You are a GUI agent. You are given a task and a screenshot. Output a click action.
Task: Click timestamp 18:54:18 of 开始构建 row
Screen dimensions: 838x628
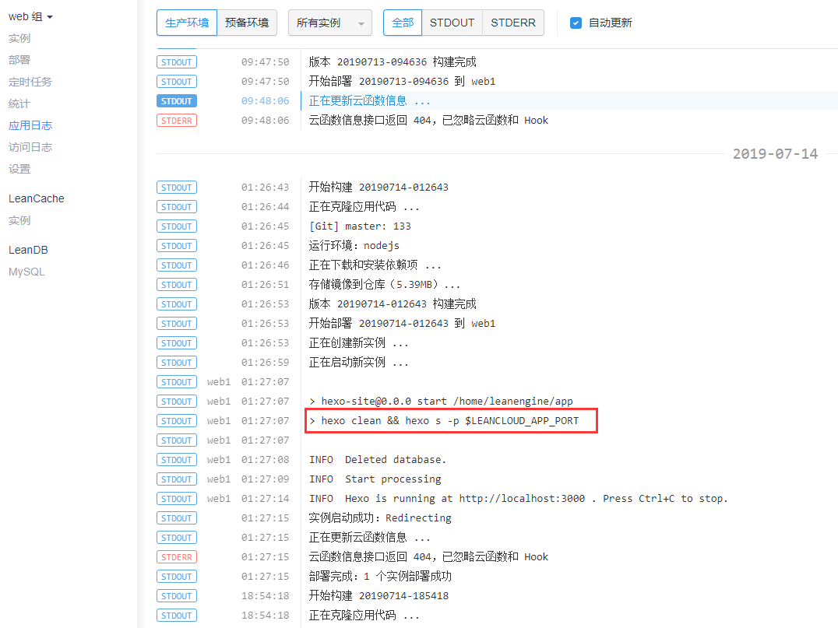pyautogui.click(x=265, y=595)
